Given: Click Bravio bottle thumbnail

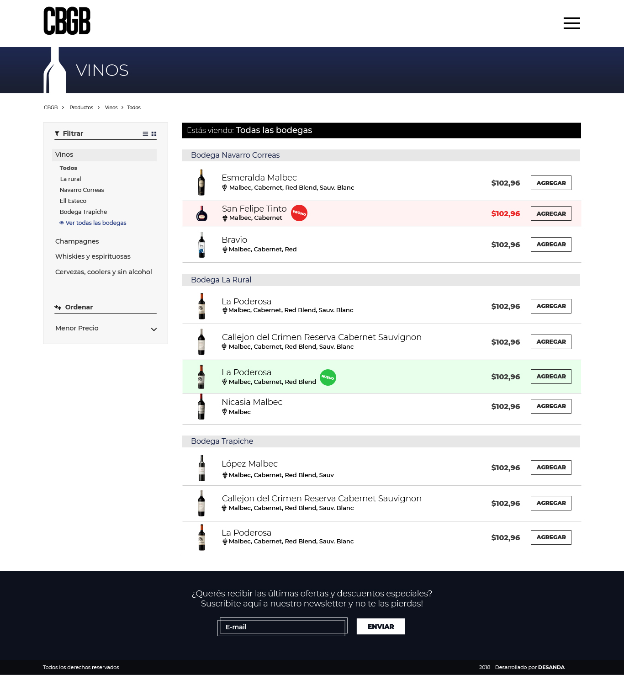Looking at the screenshot, I should [201, 244].
